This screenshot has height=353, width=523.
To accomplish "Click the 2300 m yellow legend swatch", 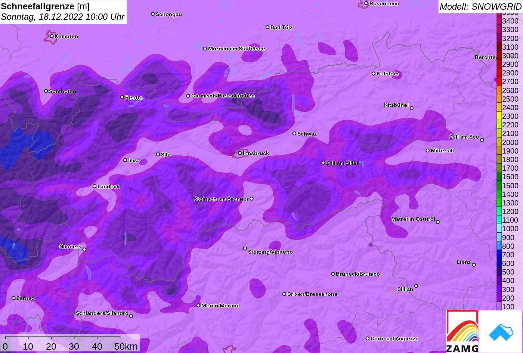I will tap(499, 116).
